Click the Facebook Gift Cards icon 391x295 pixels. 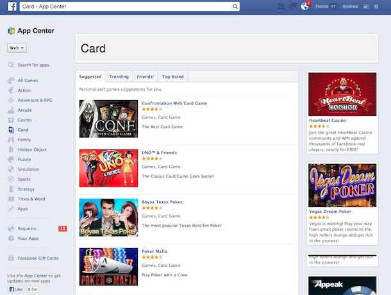point(11,258)
